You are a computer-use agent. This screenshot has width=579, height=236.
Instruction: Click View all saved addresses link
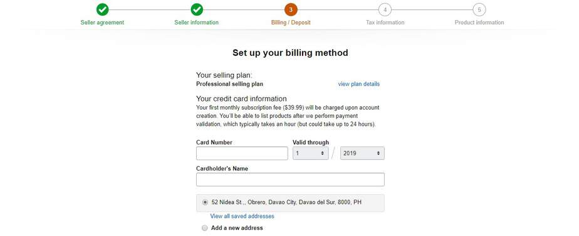(243, 216)
